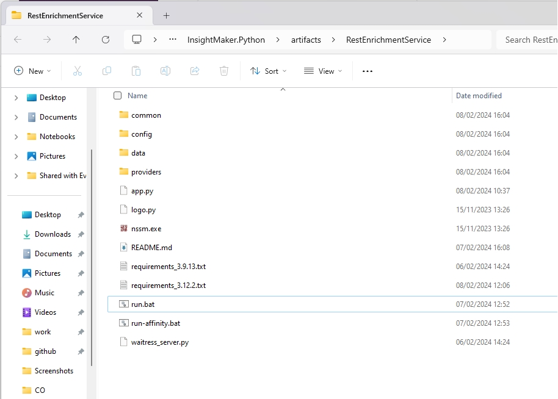Click the Rename icon in toolbar

(165, 71)
